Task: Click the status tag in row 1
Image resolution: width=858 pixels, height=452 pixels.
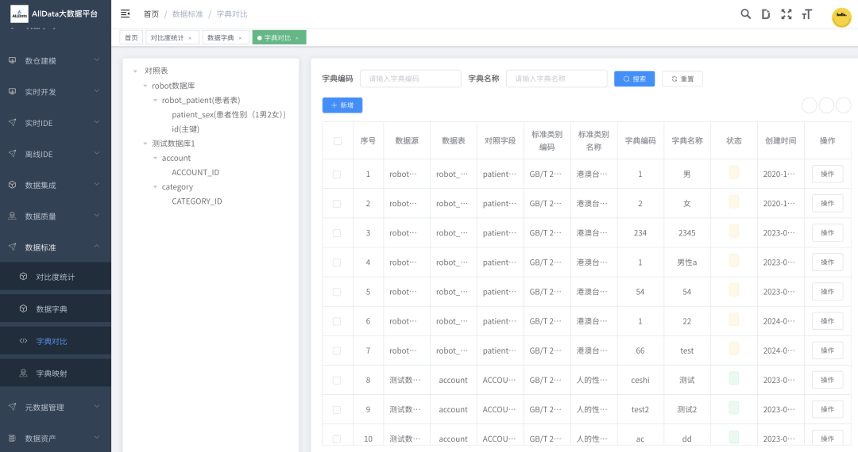Action: point(733,174)
